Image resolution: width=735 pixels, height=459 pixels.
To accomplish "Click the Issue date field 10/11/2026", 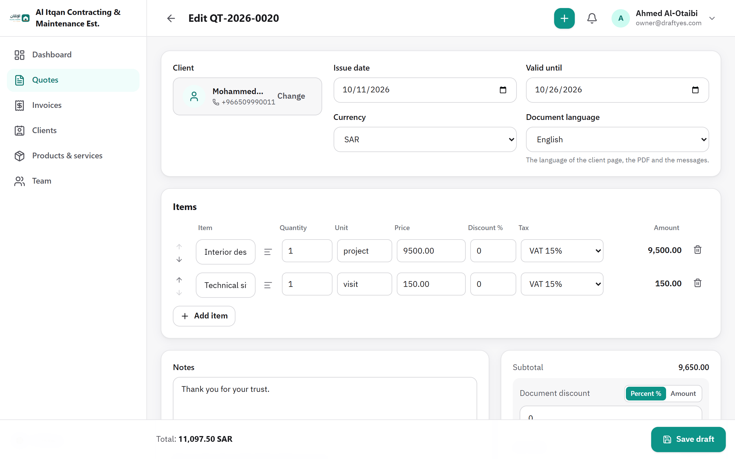I will click(x=425, y=90).
